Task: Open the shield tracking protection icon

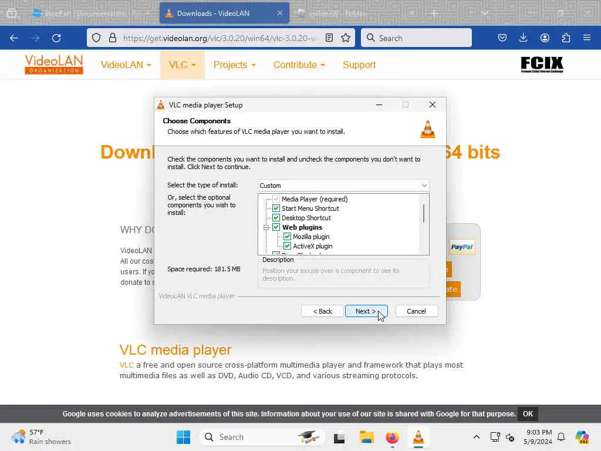Action: coord(96,38)
